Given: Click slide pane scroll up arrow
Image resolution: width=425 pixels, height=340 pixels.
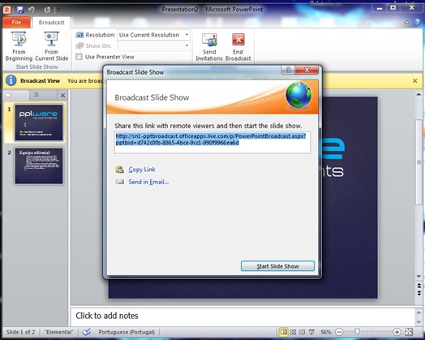Looking at the screenshot, I should [419, 95].
